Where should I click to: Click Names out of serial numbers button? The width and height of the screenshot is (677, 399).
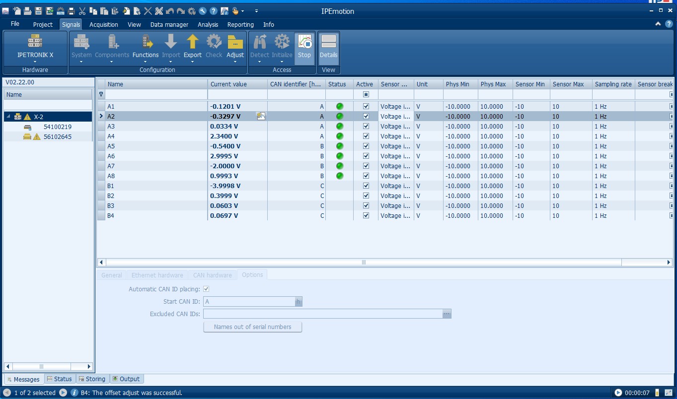(252, 327)
